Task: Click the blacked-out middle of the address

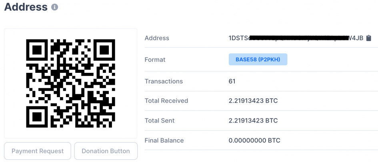Action: pyautogui.click(x=296, y=38)
